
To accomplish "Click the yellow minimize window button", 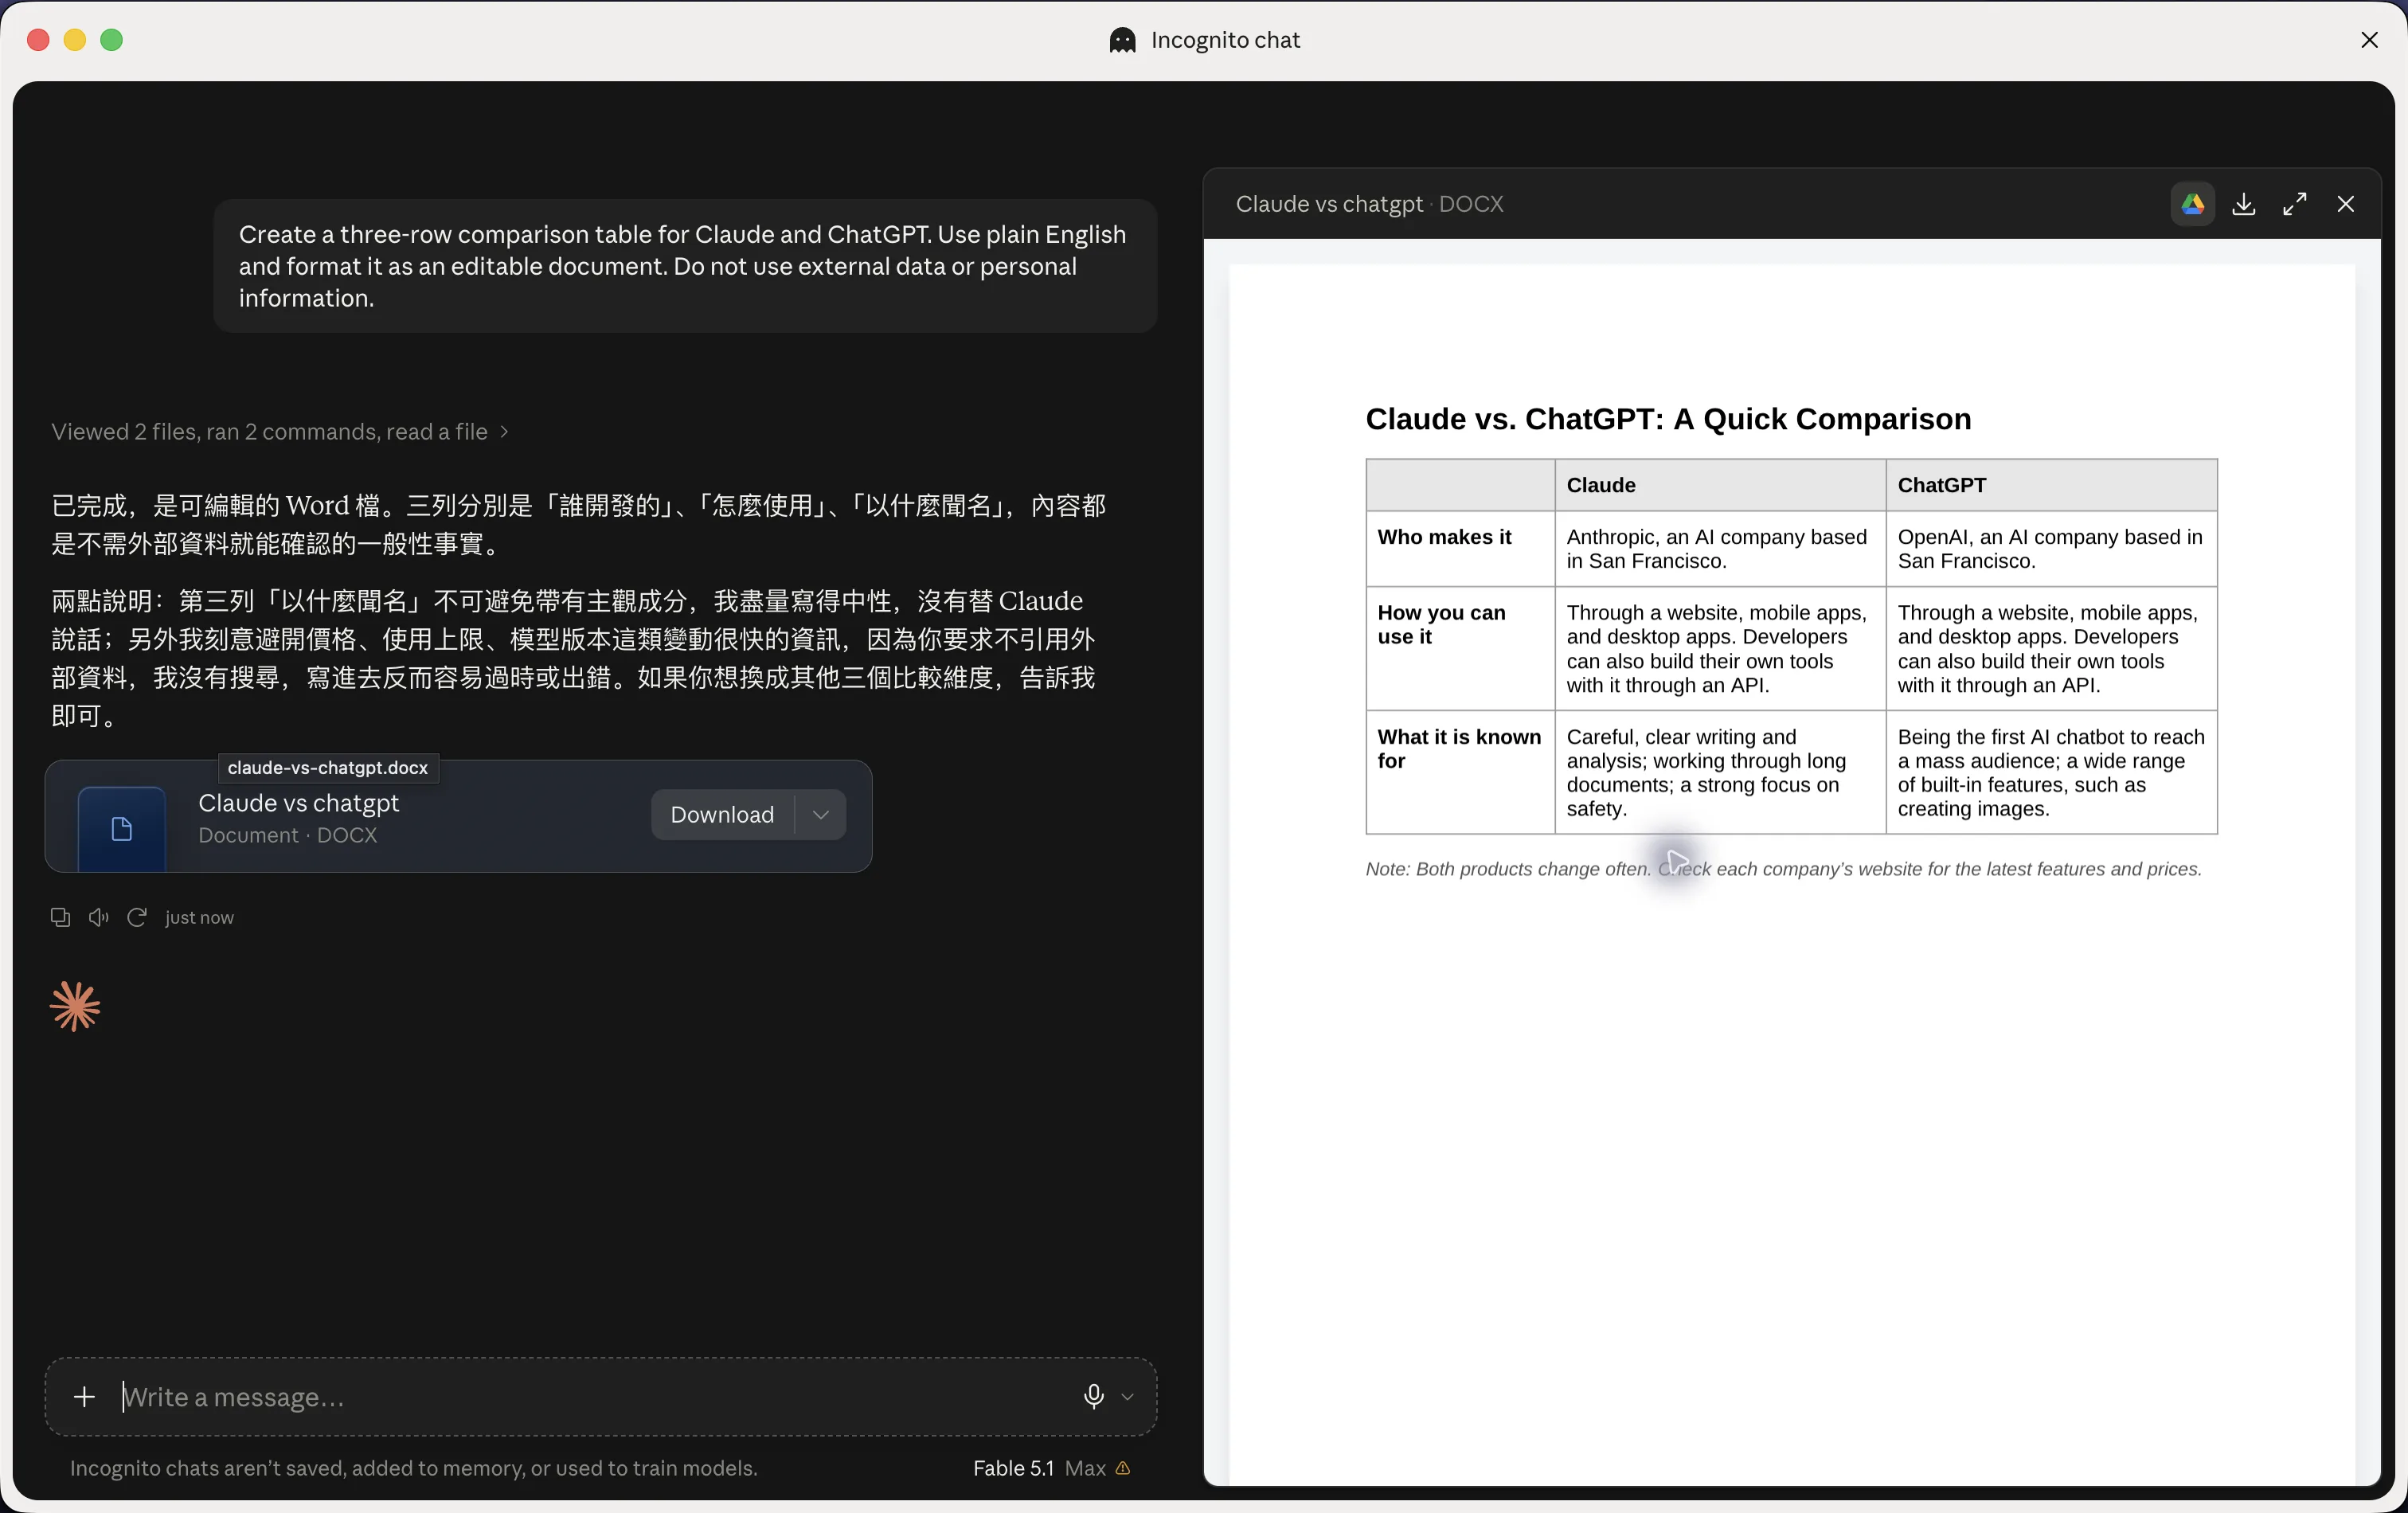I will [x=75, y=40].
